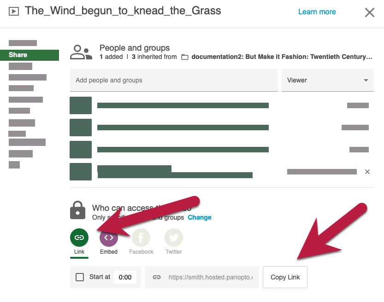384x302 pixels.
Task: Share via the Facebook icon
Action: [x=141, y=238]
